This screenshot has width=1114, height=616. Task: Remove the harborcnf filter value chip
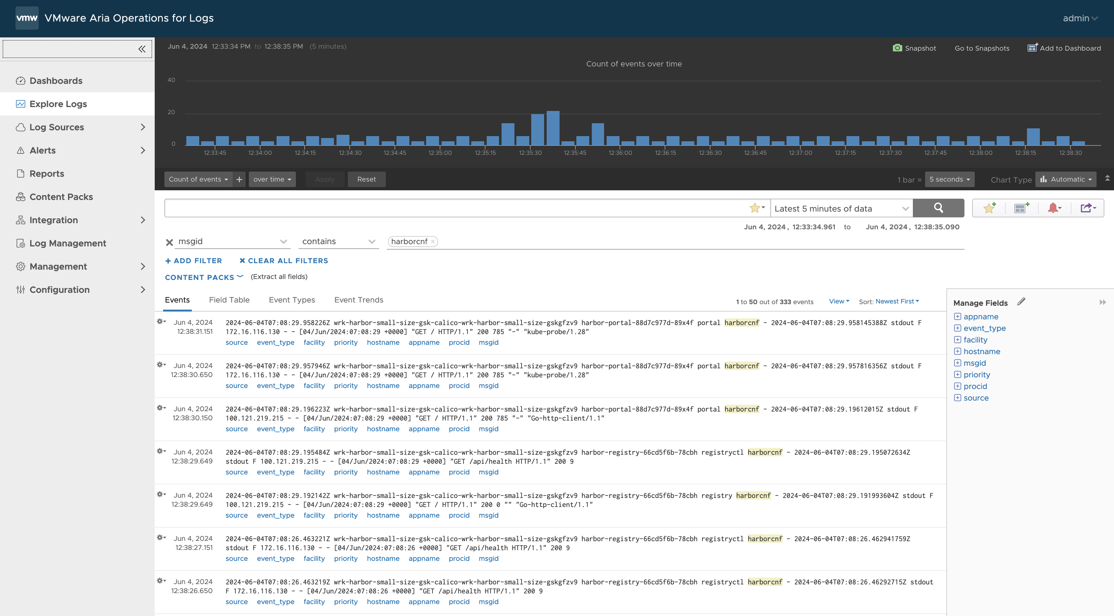(433, 241)
